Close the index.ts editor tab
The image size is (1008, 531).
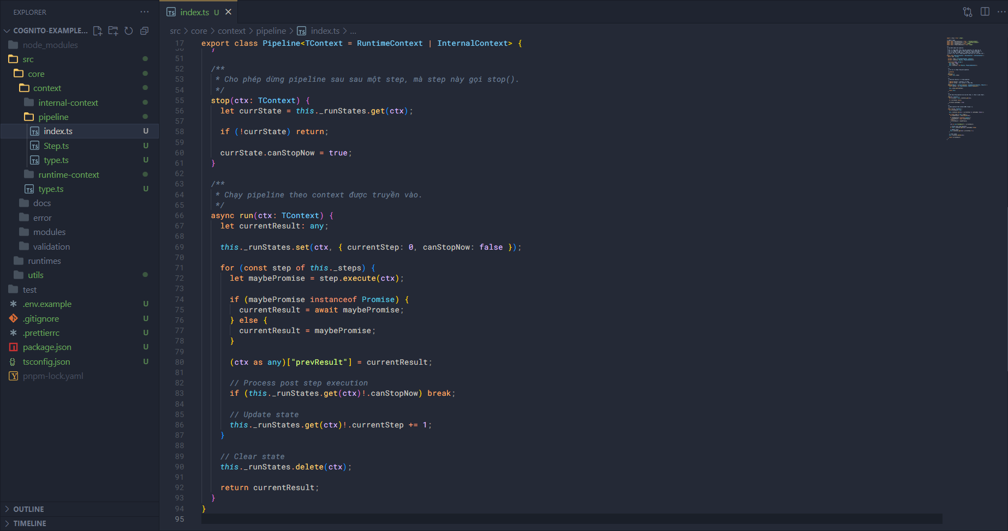pos(229,12)
